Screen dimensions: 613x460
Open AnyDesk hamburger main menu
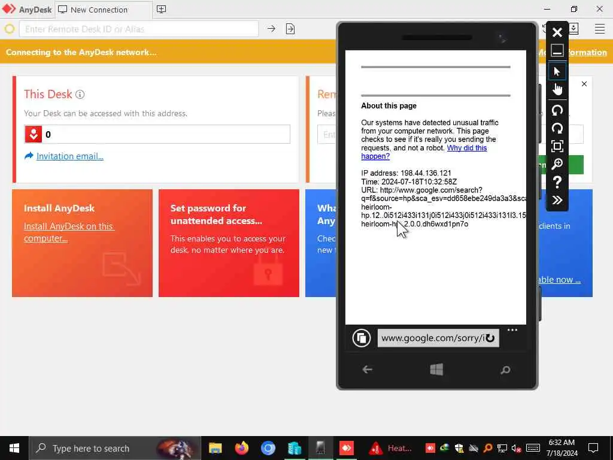pos(599,29)
